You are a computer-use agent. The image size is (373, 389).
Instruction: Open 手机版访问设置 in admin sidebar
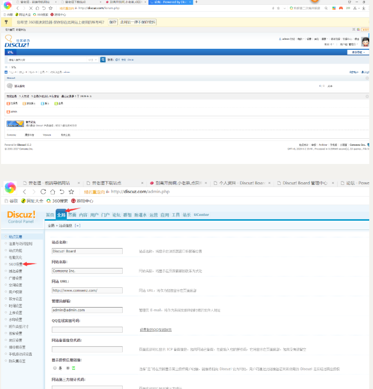(x=20, y=354)
